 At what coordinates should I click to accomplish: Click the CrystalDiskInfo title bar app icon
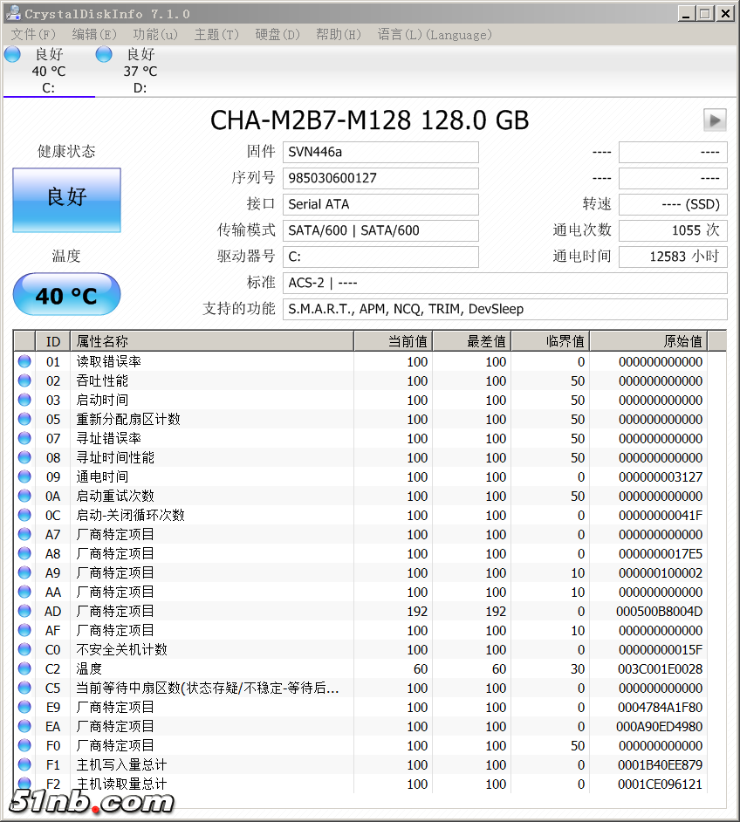[x=13, y=13]
